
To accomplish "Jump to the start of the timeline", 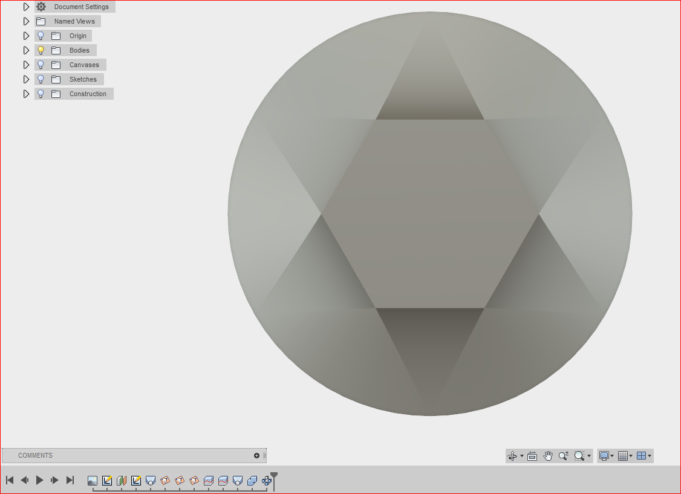I will [x=10, y=480].
